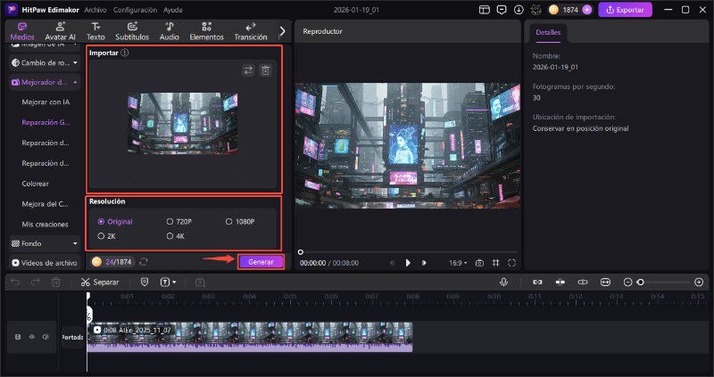714x377 pixels.
Task: Select the AIEn_2025_11_07 clip
Action: tap(250, 337)
